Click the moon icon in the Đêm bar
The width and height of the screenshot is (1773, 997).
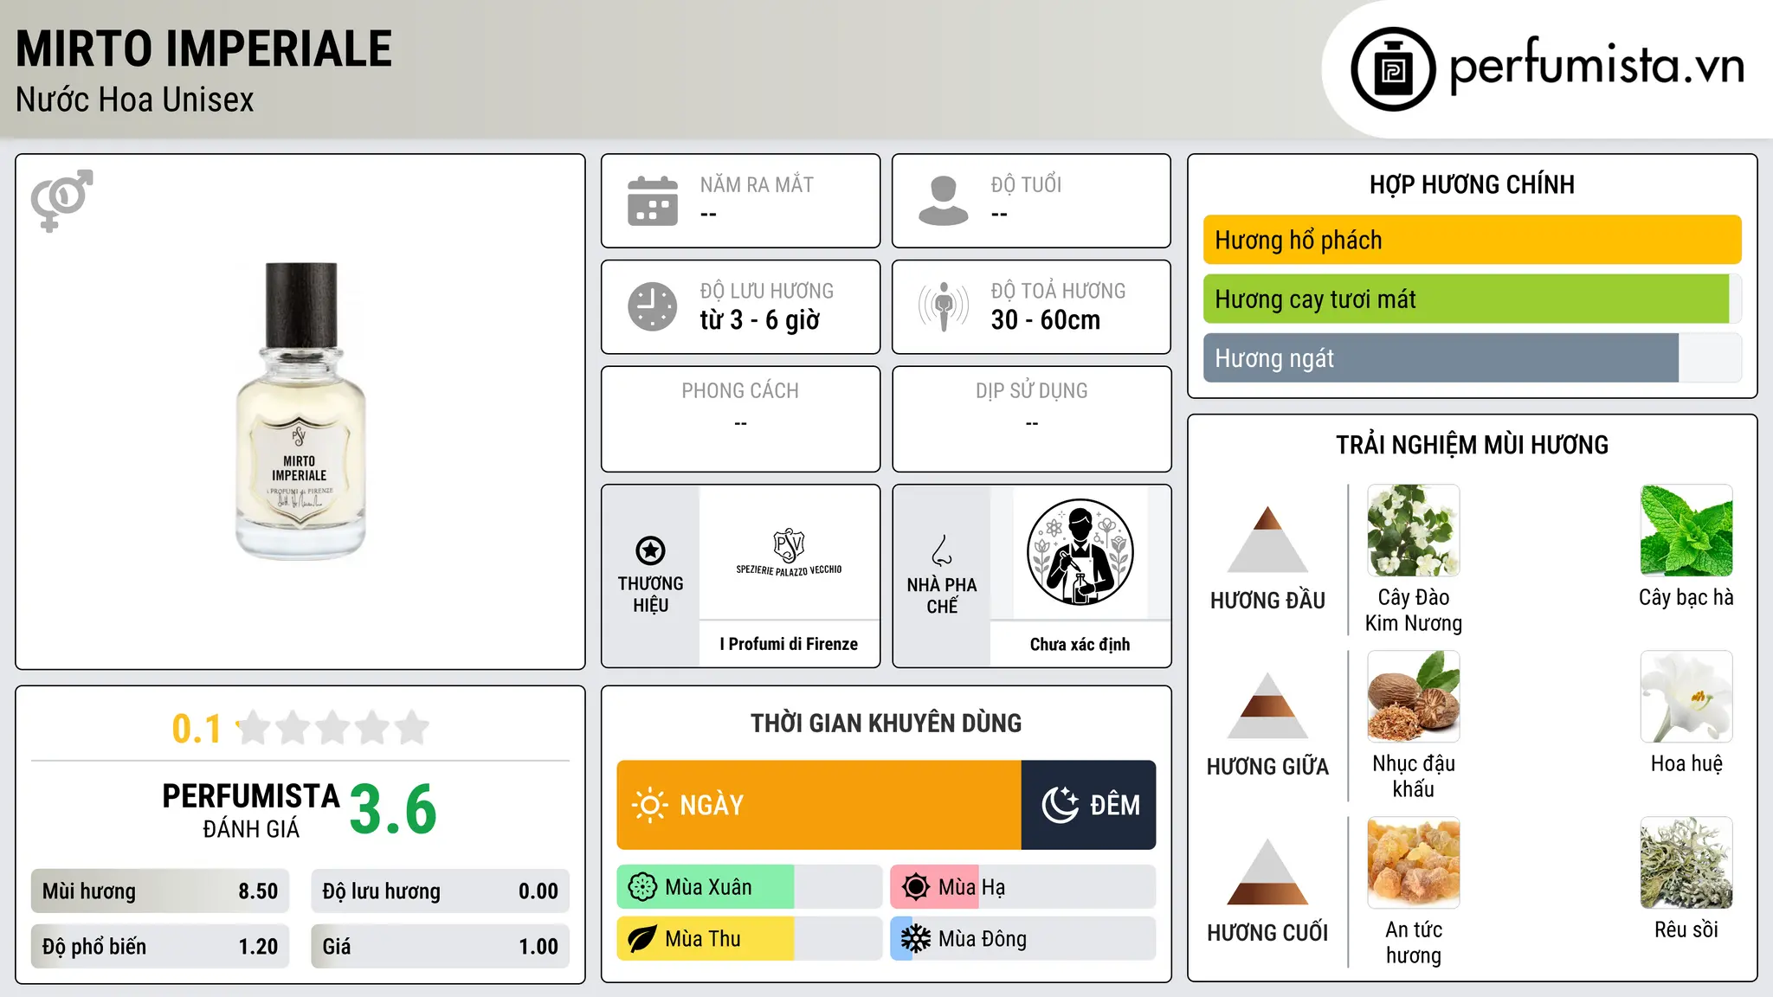pos(1061,805)
